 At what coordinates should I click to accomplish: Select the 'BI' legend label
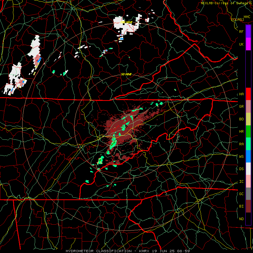click(x=241, y=206)
